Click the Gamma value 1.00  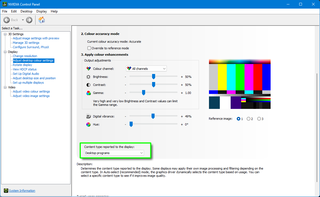(x=188, y=93)
